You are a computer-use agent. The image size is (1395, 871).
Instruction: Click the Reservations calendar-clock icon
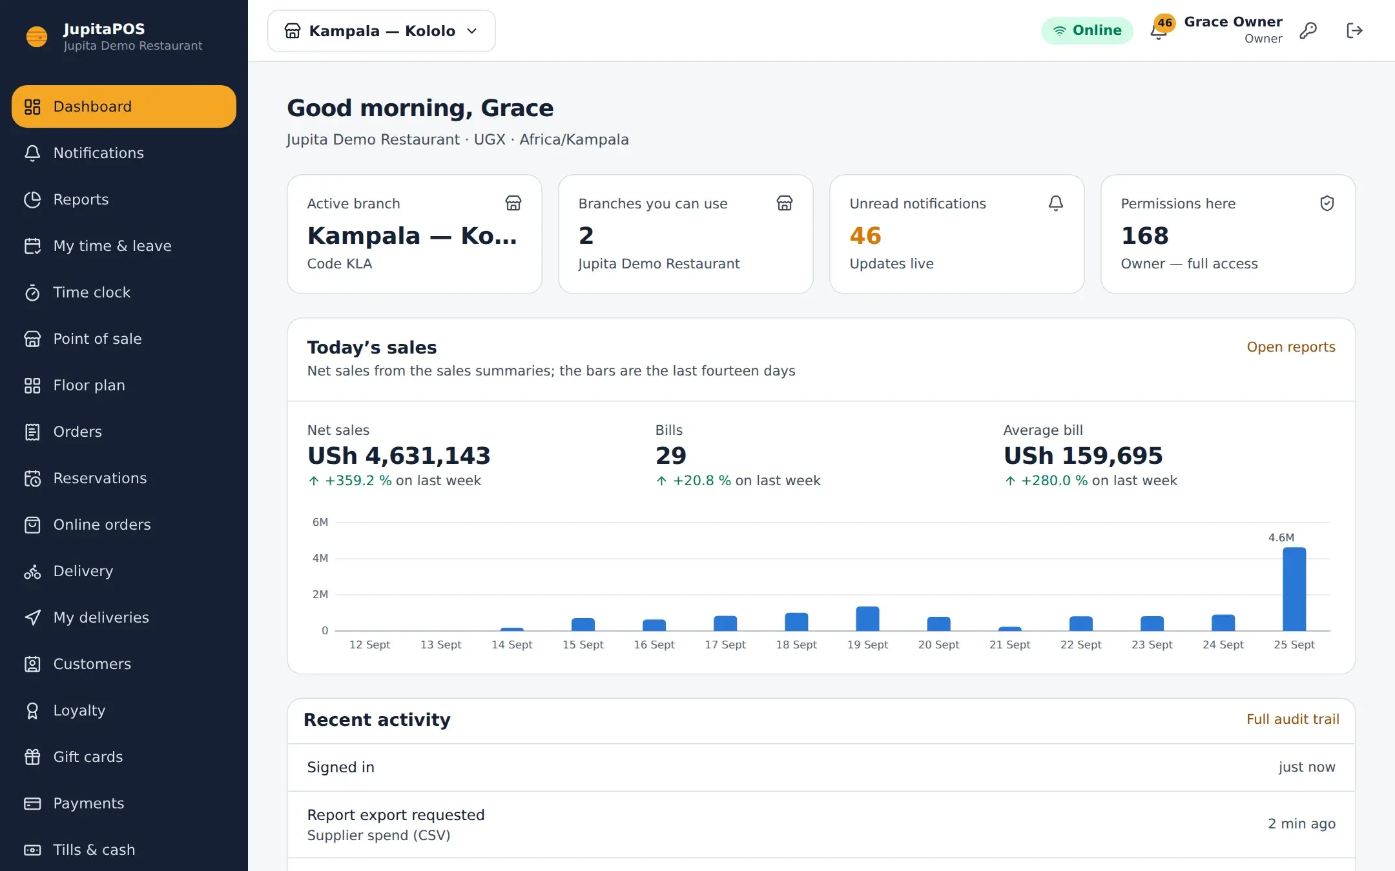[x=32, y=478]
